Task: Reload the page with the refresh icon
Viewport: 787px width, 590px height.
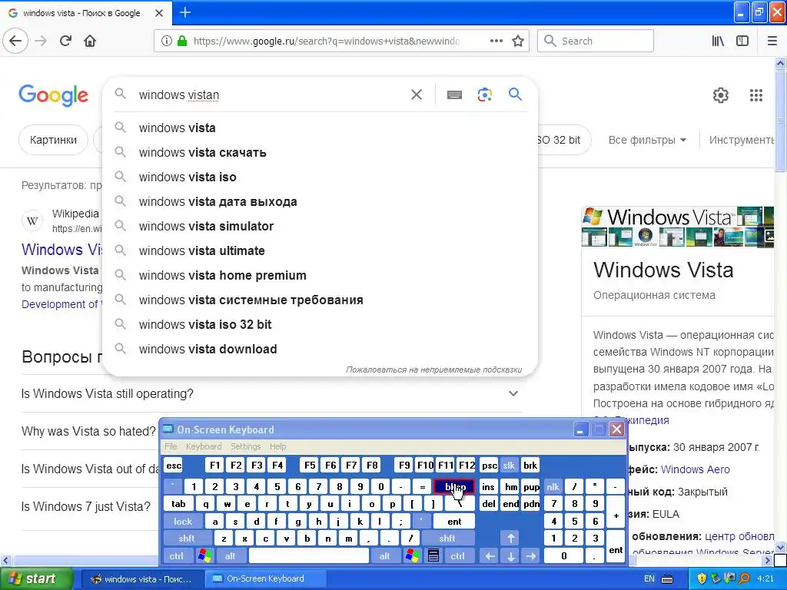Action: click(x=65, y=41)
